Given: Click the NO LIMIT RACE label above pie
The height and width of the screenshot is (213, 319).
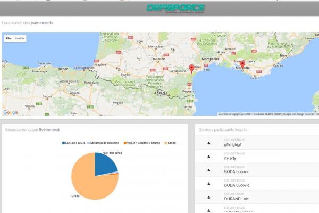Looking at the screenshot, I should 113,153.
